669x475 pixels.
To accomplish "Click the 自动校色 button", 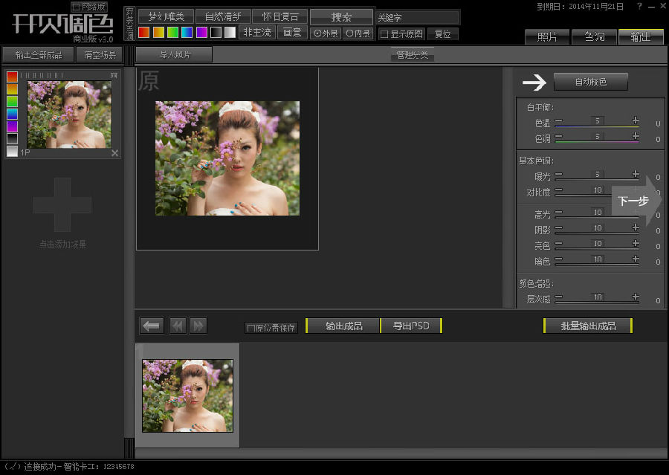I will click(x=590, y=82).
